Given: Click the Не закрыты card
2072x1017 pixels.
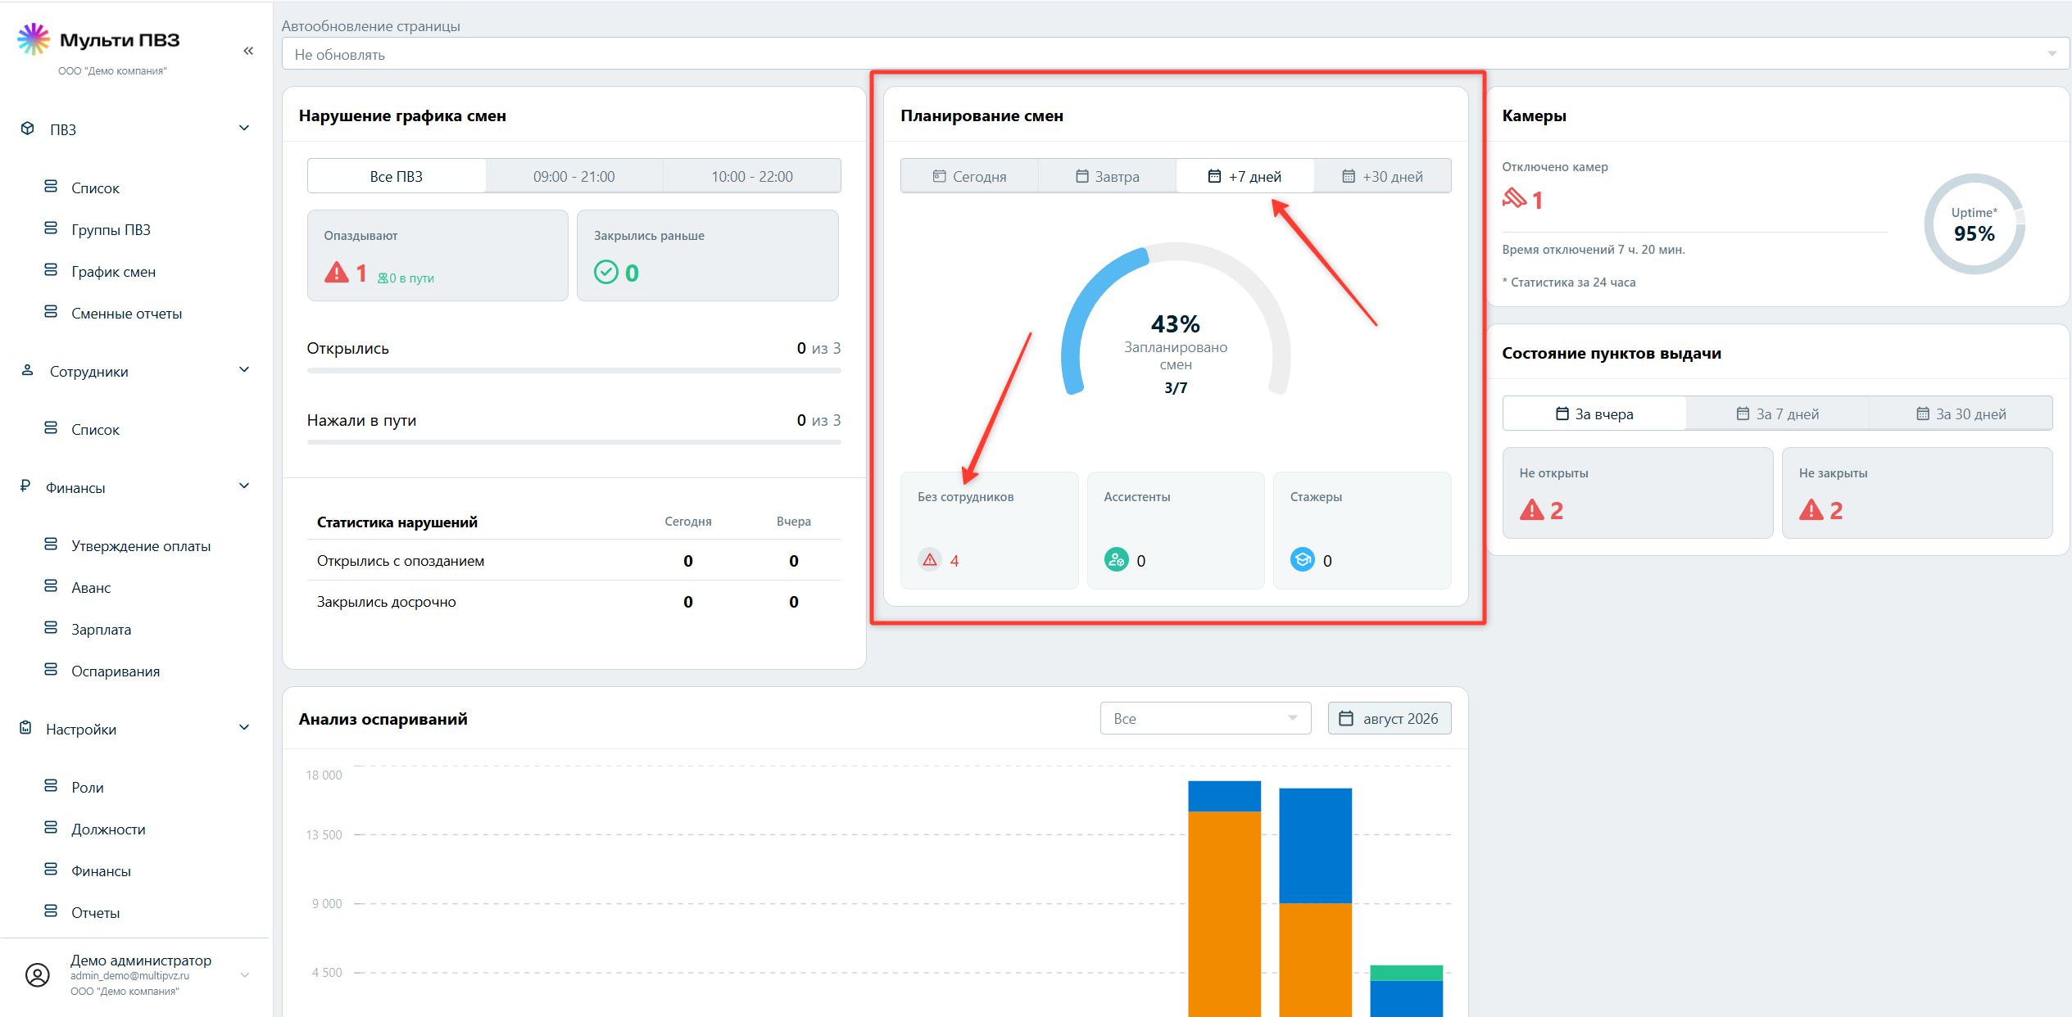Looking at the screenshot, I should (x=1917, y=493).
